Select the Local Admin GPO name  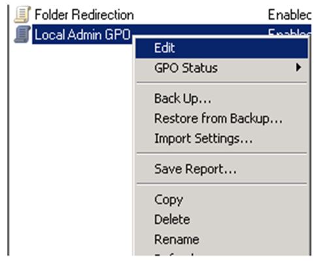pyautogui.click(x=83, y=35)
